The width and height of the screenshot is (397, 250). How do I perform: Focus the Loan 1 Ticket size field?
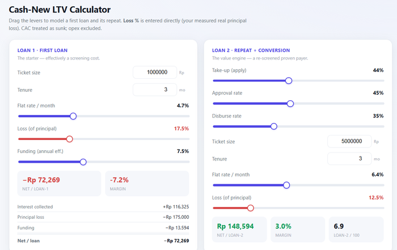click(155, 73)
